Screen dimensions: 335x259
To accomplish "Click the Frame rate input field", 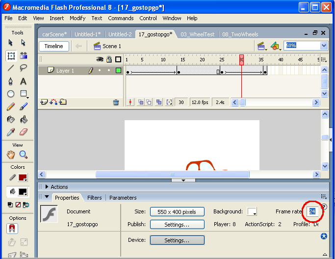I will point(312,211).
